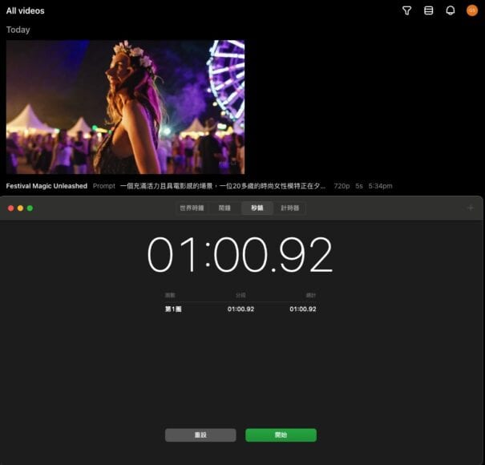Select the 秒錶 stopwatch tab
The image size is (485, 465).
(x=257, y=208)
